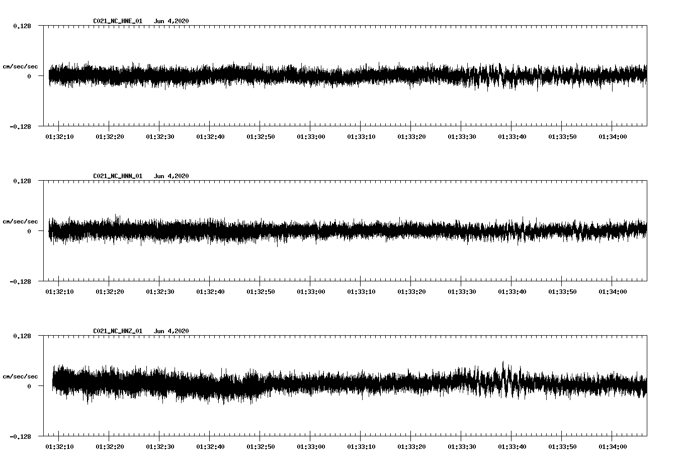Click the C021_NC_HNZ_01 channel title
This screenshot has height=465, width=683.
coord(118,331)
